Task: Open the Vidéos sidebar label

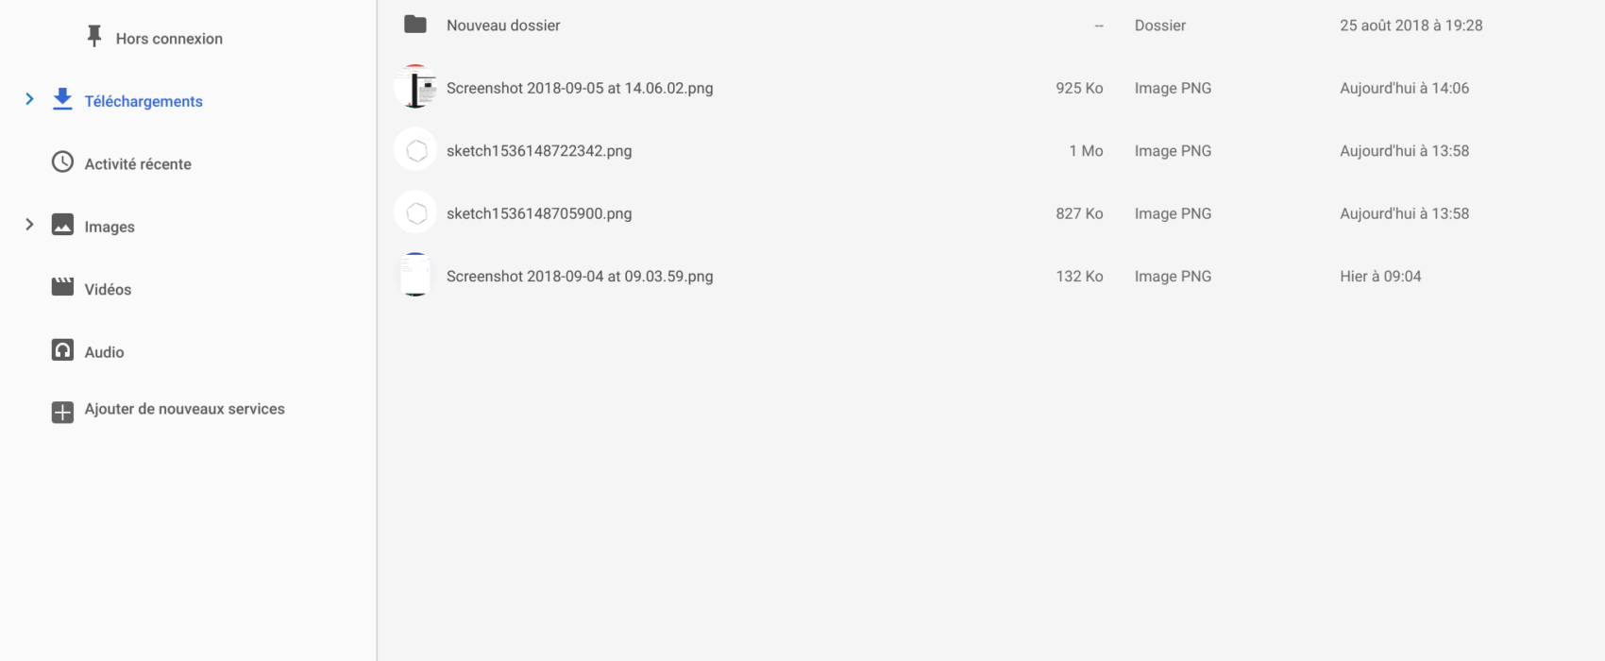Action: 108,290
